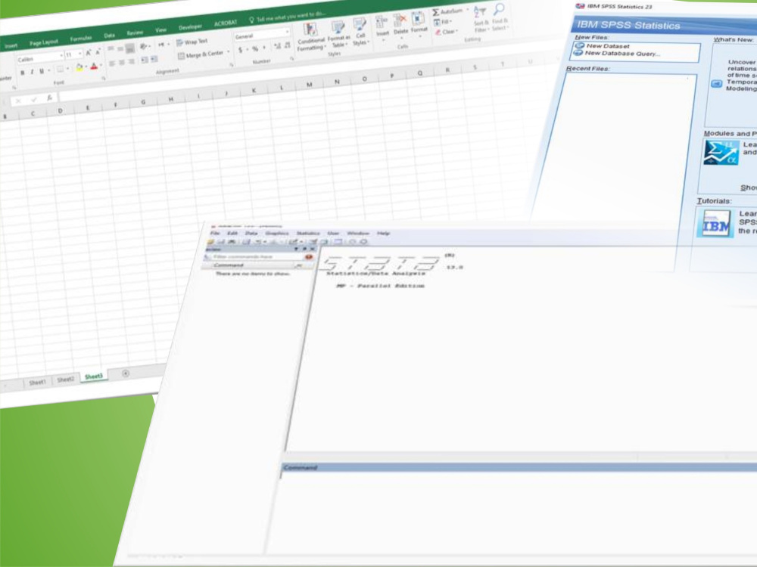
Task: Open the Excel Page Layout tab
Action: (43, 43)
